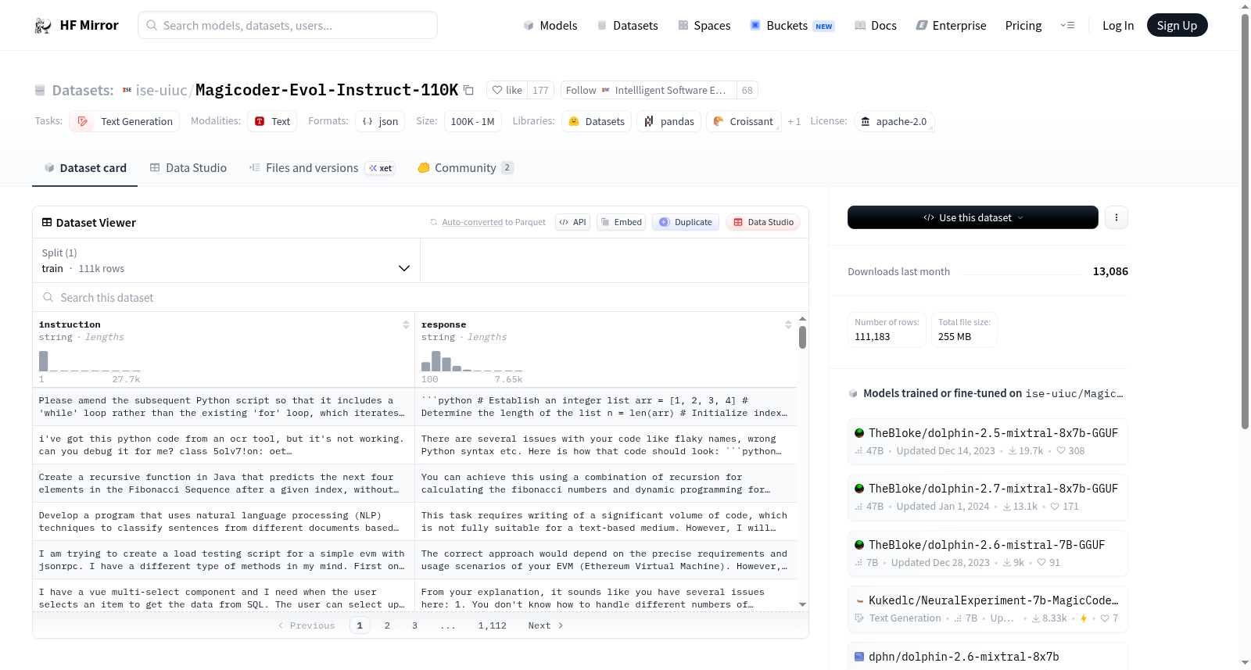Click the Search this dataset field
The width and height of the screenshot is (1251, 670).
pyautogui.click(x=421, y=298)
